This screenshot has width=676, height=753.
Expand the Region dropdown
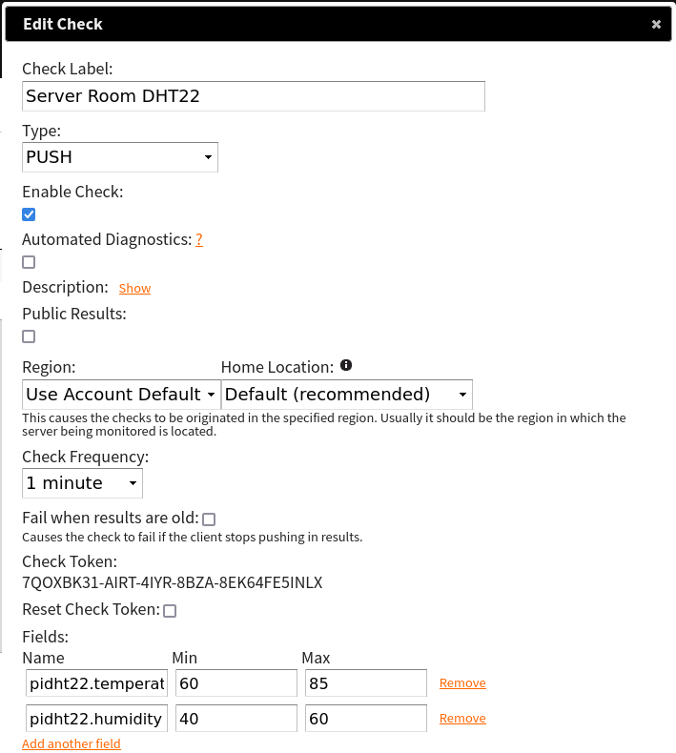click(120, 395)
